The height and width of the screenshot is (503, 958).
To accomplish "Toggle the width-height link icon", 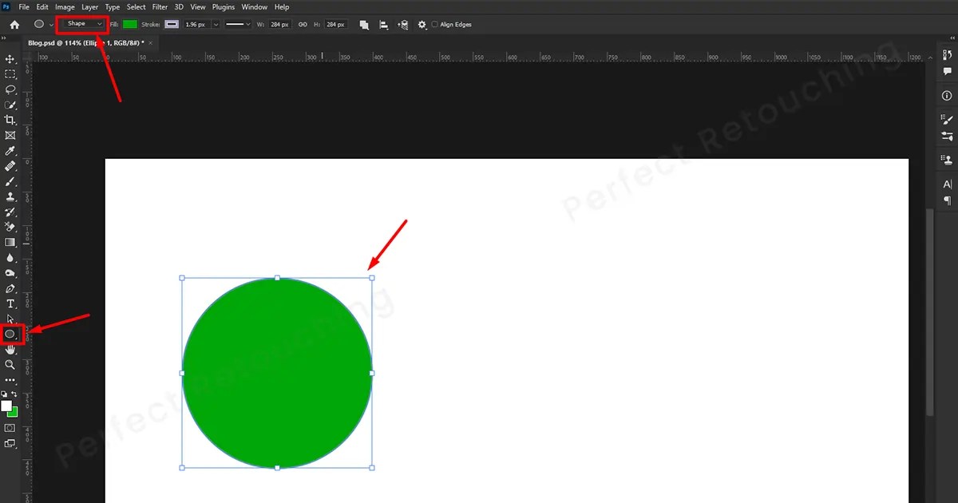I will [302, 24].
